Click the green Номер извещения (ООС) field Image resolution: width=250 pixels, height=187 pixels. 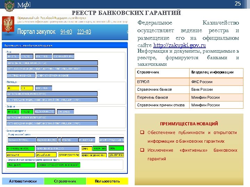pyautogui.click(x=20, y=148)
